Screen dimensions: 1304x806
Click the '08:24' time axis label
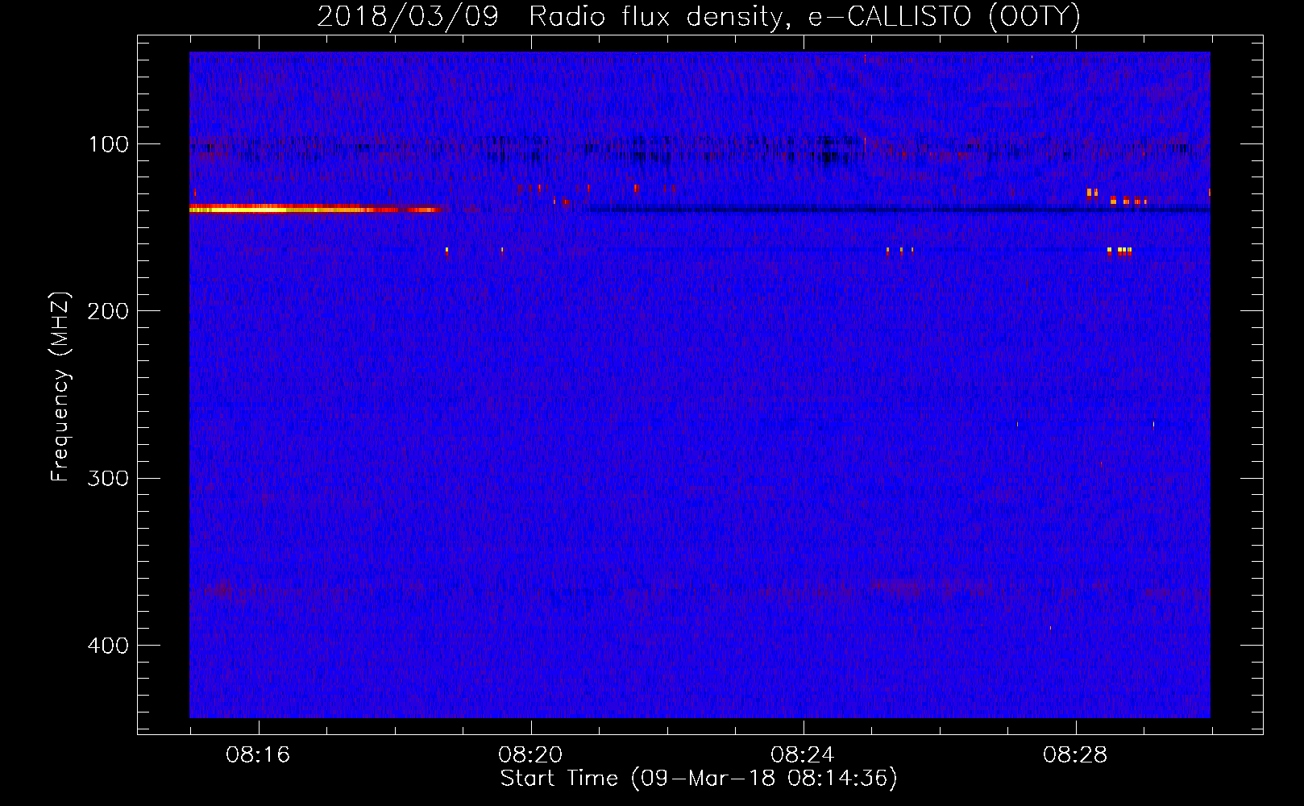pyautogui.click(x=803, y=755)
